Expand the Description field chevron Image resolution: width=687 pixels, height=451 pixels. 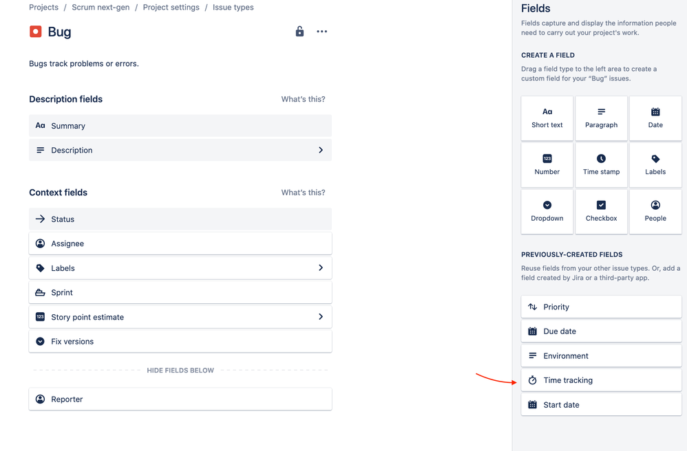321,150
